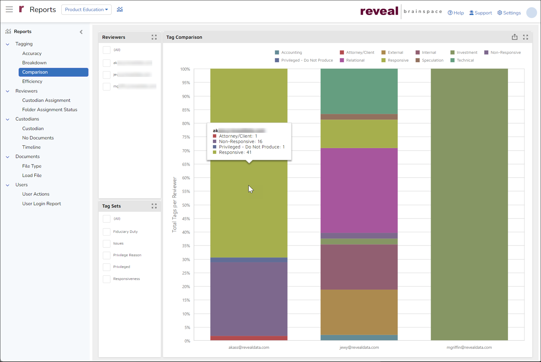Open the user avatar circle

pyautogui.click(x=532, y=13)
